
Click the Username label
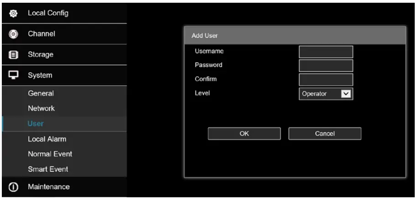209,51
